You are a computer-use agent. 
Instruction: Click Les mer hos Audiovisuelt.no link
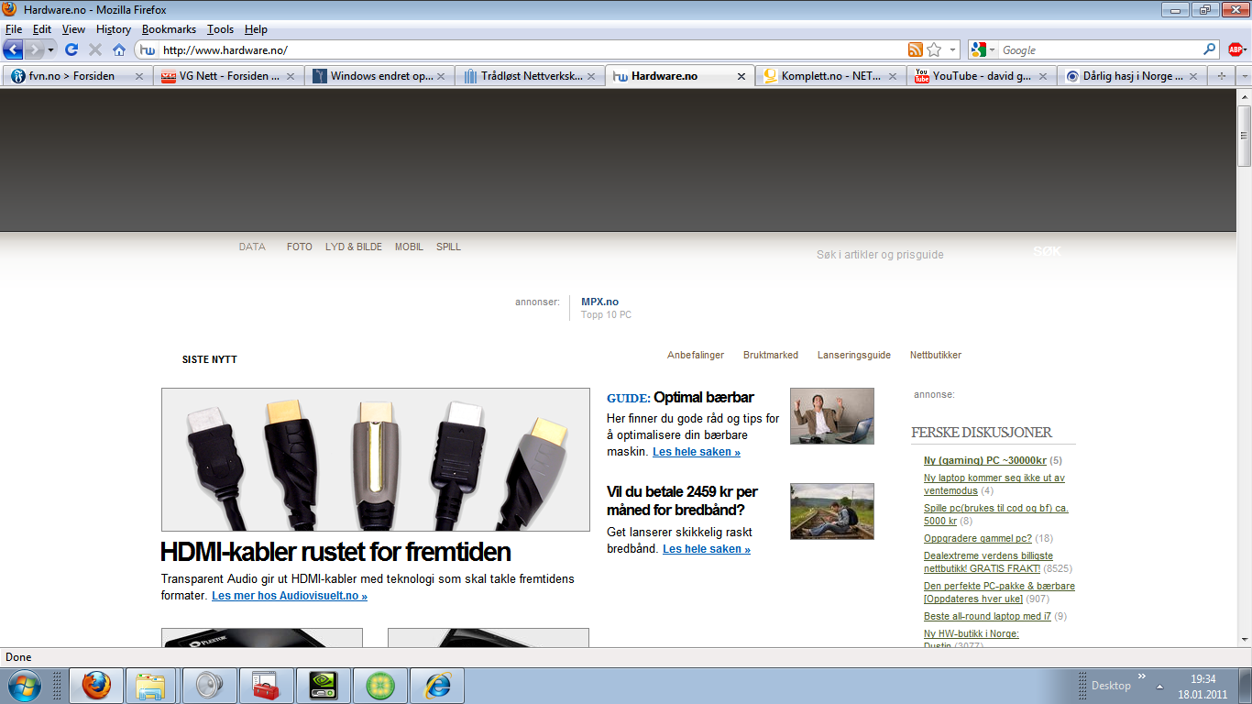pos(290,596)
